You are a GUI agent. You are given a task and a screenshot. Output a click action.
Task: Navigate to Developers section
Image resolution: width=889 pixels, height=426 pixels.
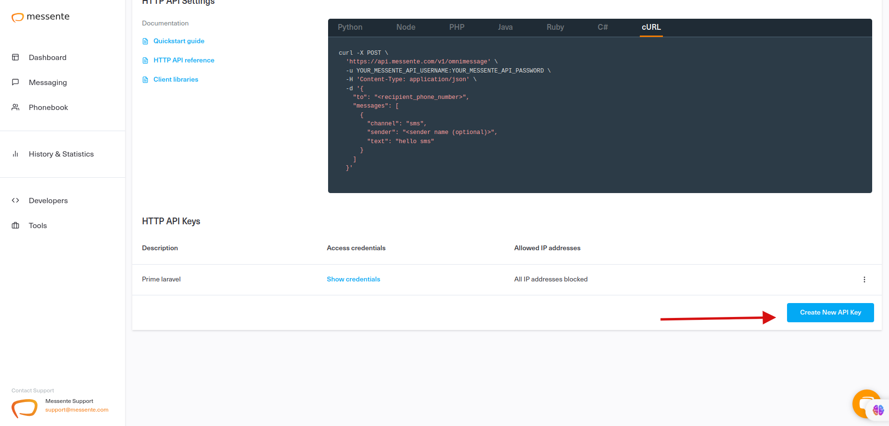(48, 200)
